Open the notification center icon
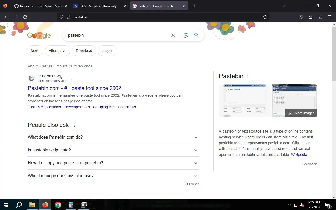This screenshot has height=210, width=336. pyautogui.click(x=328, y=205)
